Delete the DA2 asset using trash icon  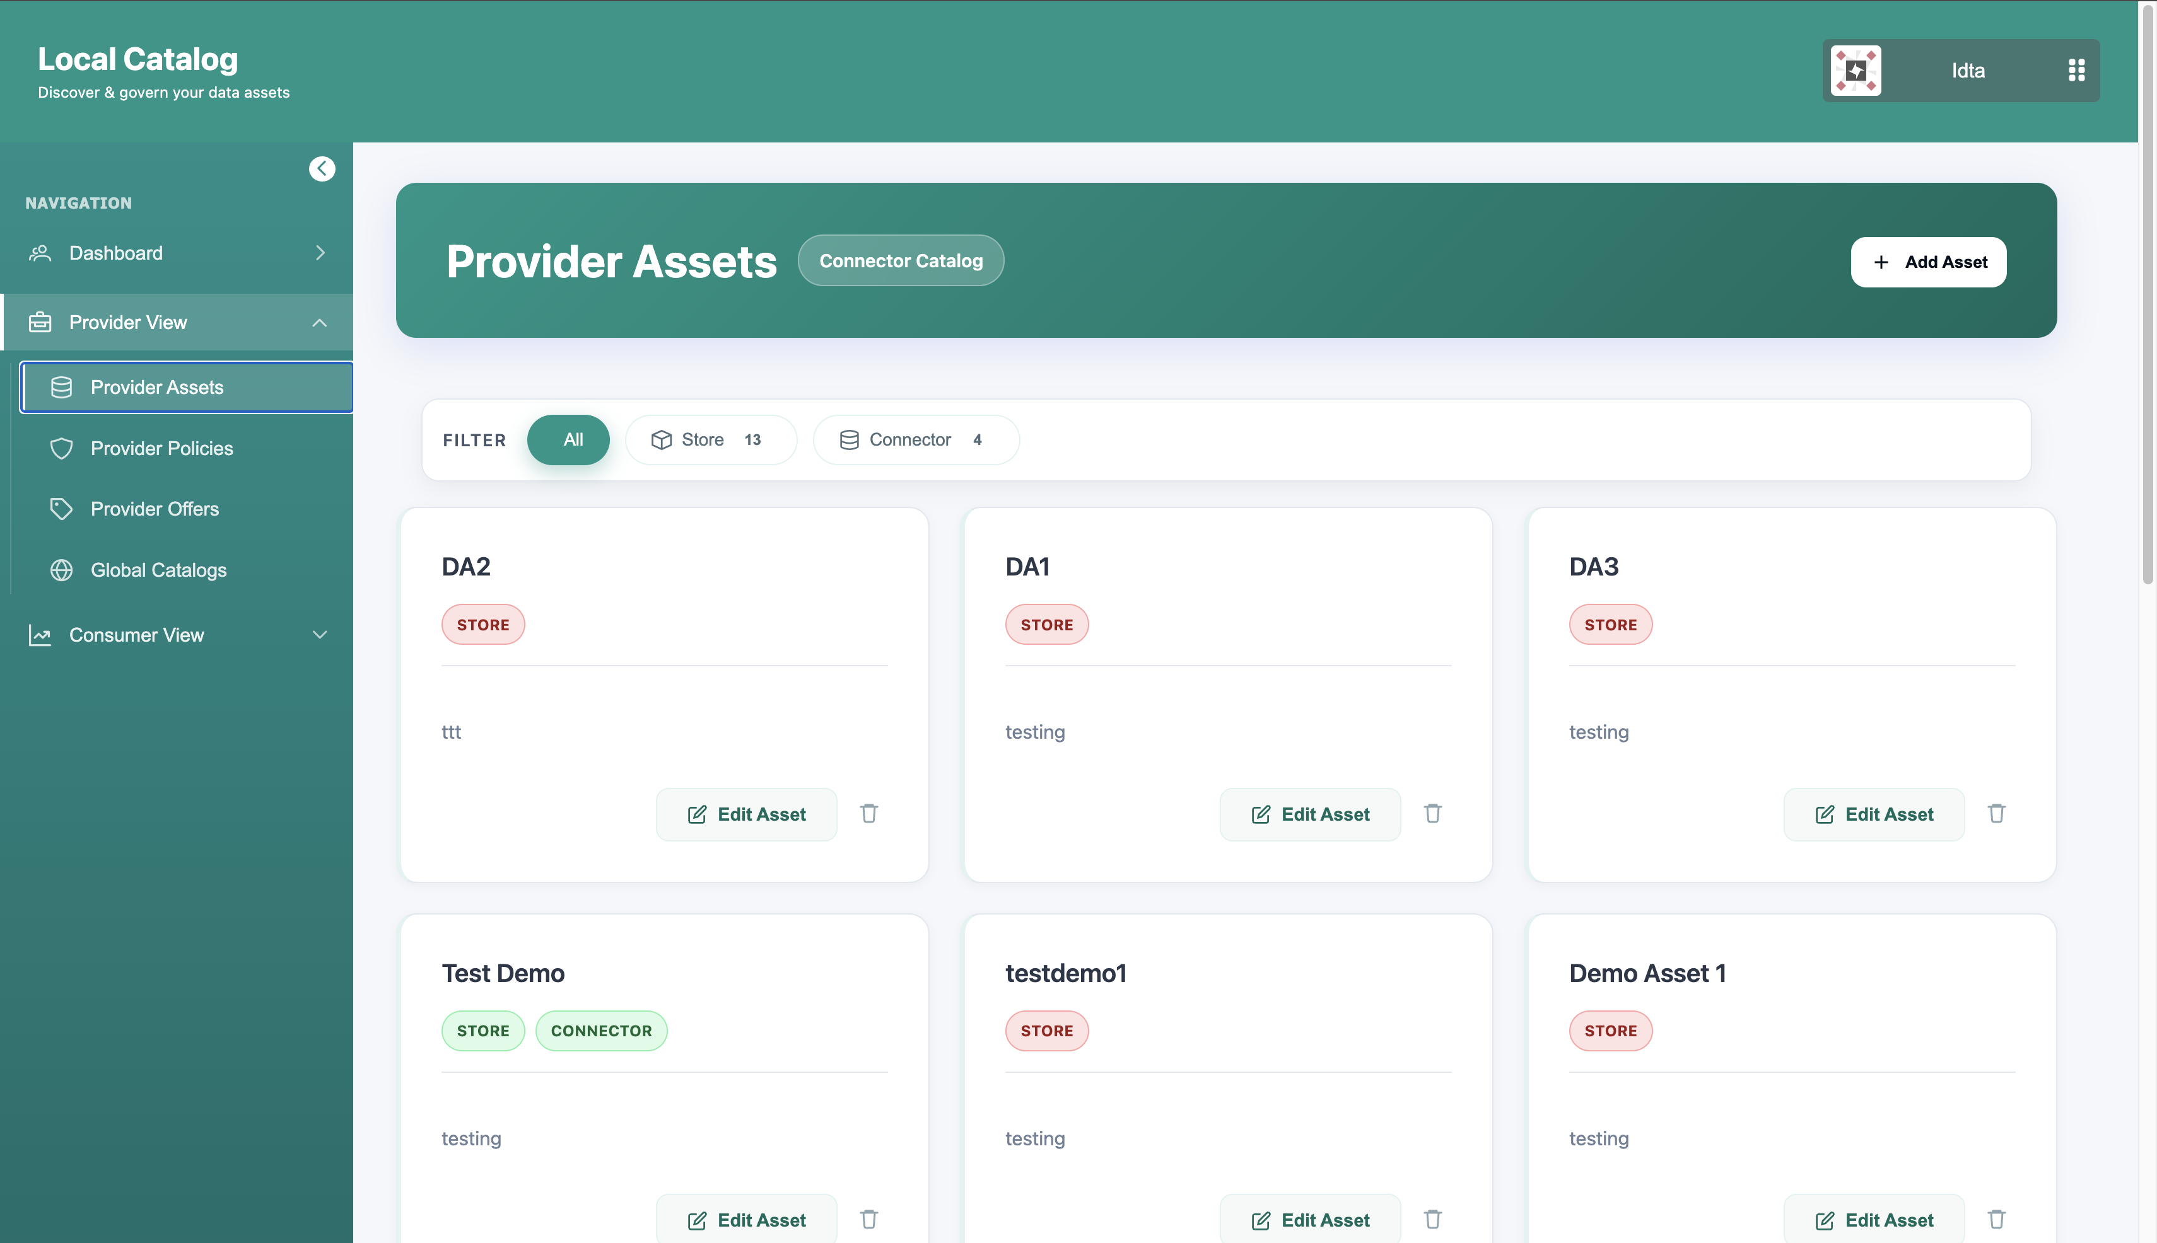pyautogui.click(x=868, y=814)
